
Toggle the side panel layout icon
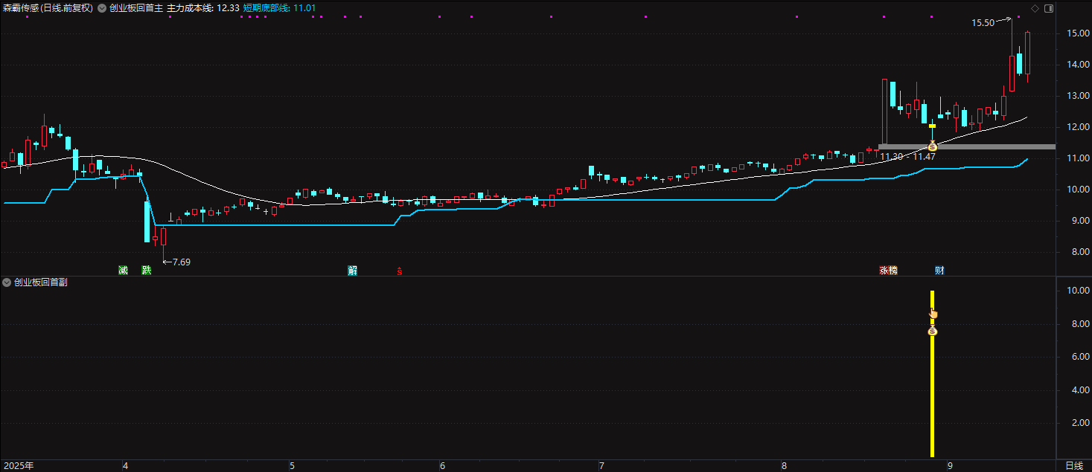pos(1049,8)
